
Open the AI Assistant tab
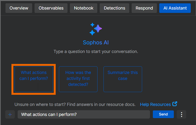click(x=175, y=8)
